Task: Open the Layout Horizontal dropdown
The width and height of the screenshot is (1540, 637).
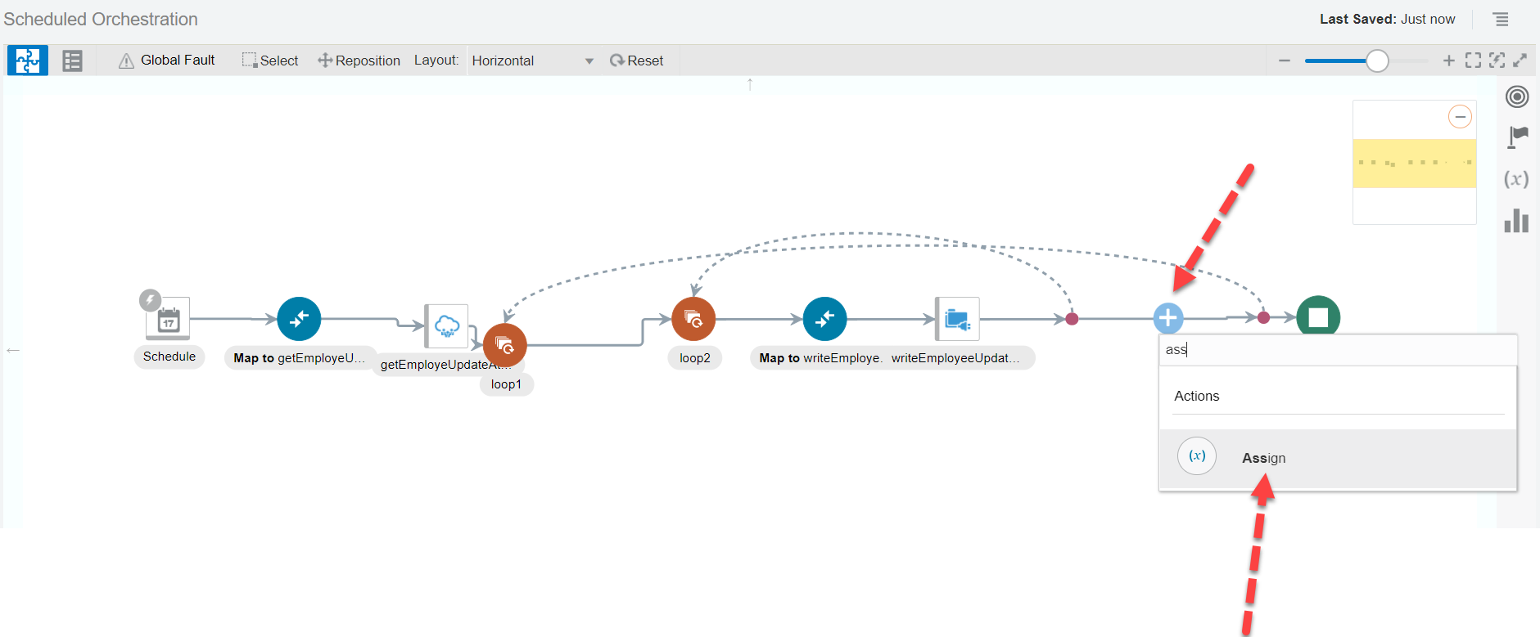Action: pyautogui.click(x=532, y=61)
